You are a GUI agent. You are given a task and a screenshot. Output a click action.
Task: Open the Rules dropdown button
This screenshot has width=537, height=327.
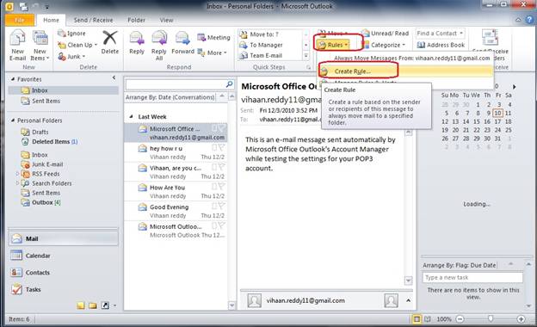click(x=333, y=45)
